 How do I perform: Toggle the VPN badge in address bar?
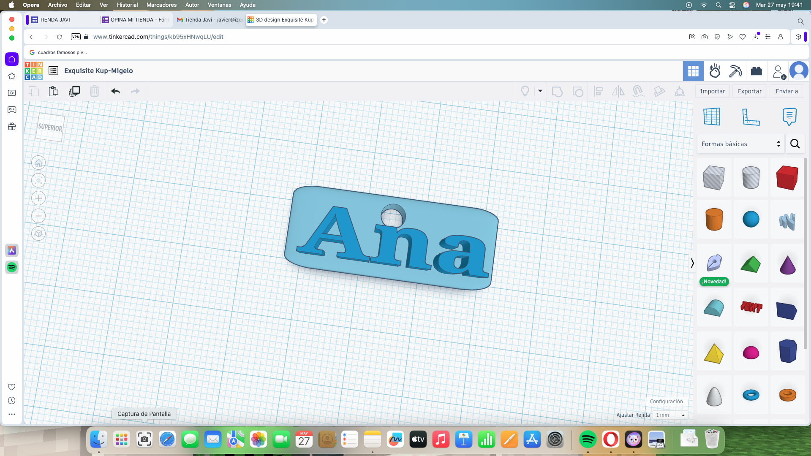point(76,37)
